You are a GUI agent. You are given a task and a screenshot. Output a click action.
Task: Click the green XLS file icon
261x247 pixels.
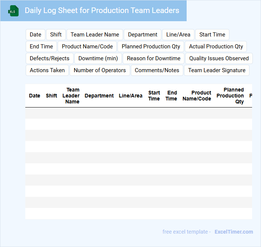13,11
